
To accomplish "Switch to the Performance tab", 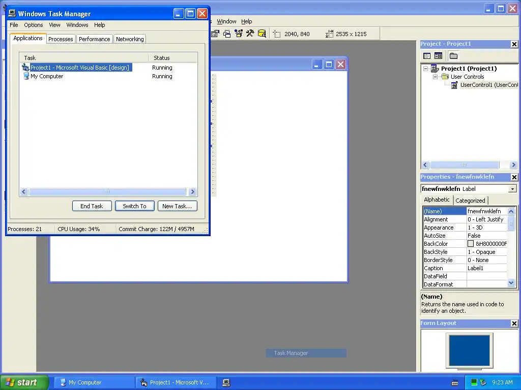I will [x=94, y=39].
